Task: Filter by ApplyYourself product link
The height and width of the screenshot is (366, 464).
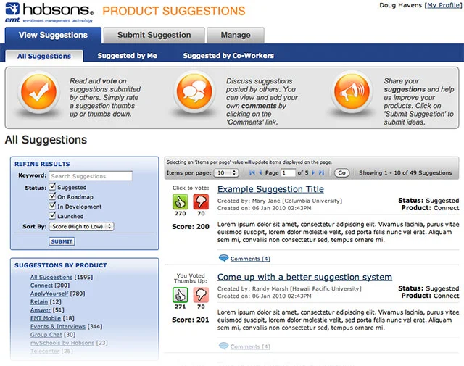Action: (49, 294)
